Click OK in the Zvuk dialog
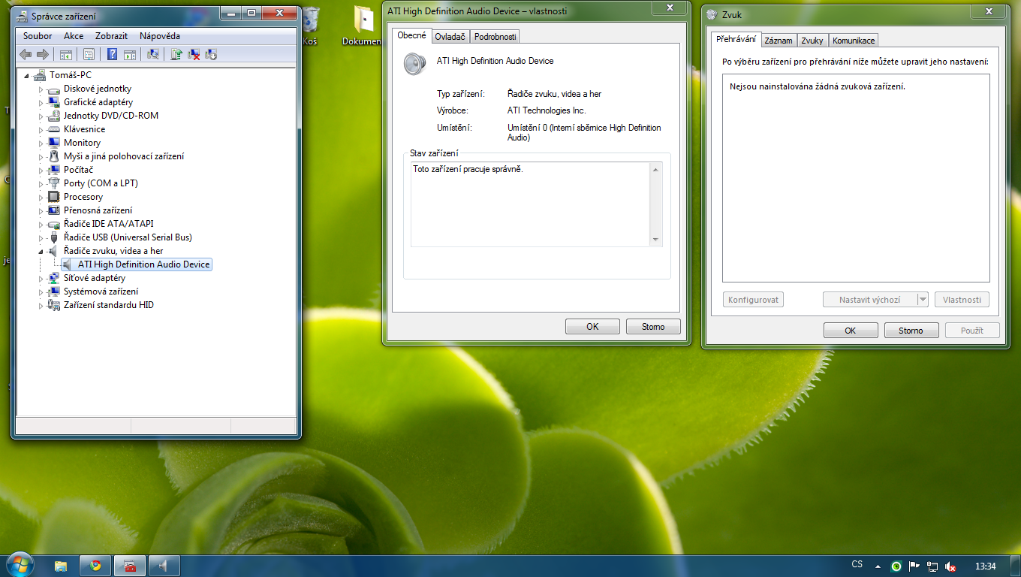 (x=850, y=331)
